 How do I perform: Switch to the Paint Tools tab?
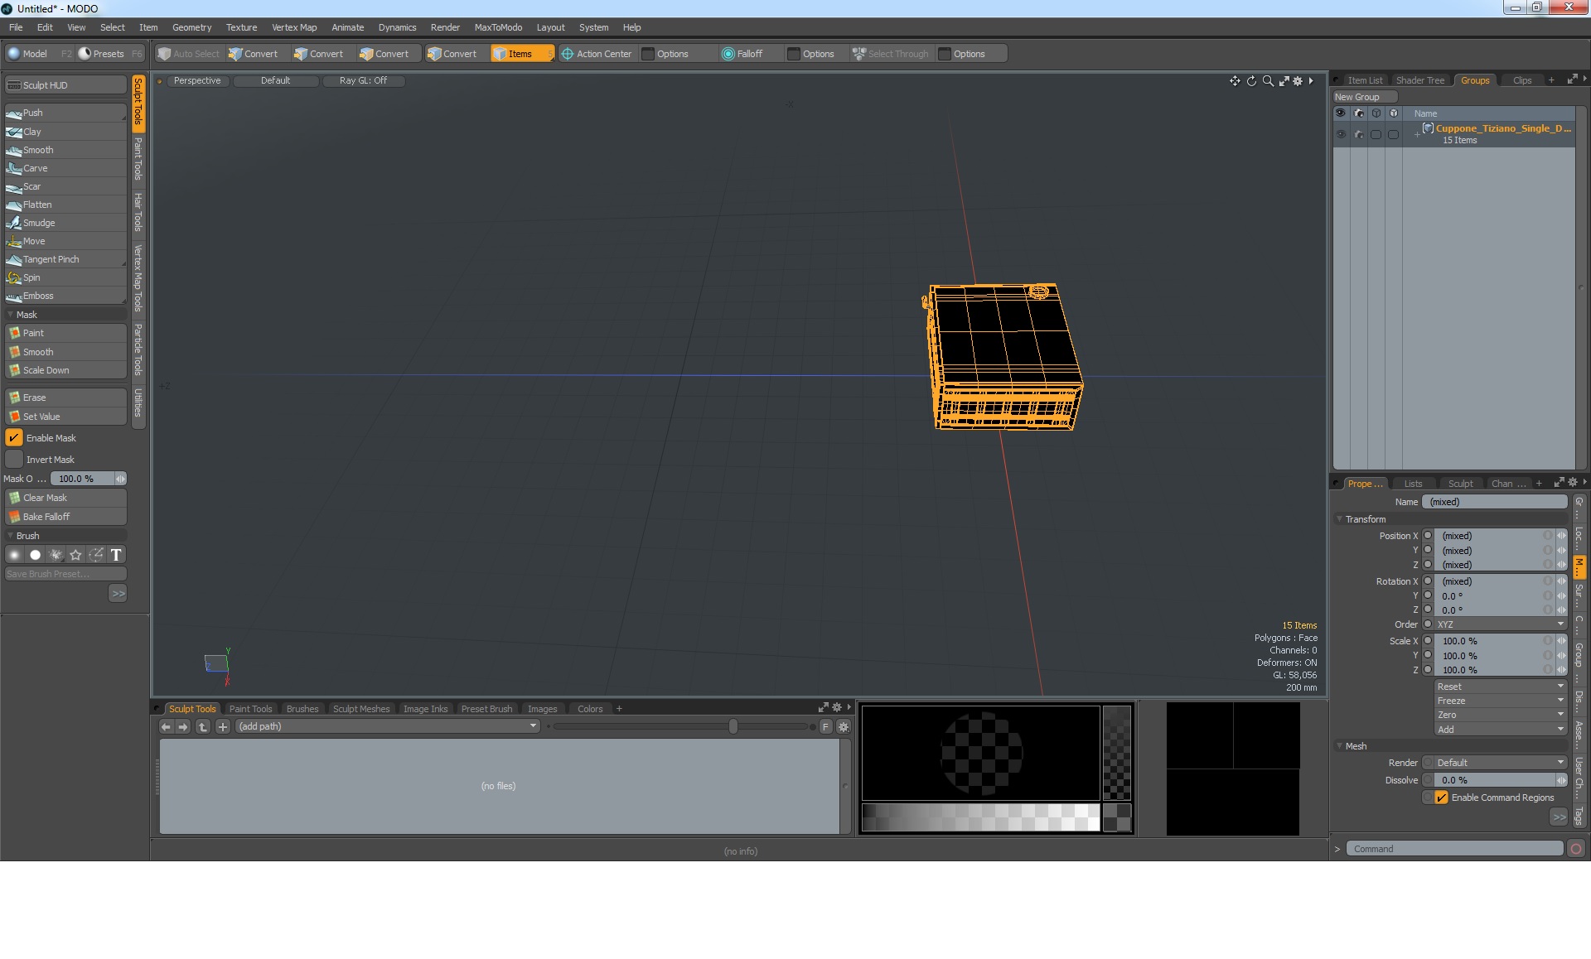[250, 709]
